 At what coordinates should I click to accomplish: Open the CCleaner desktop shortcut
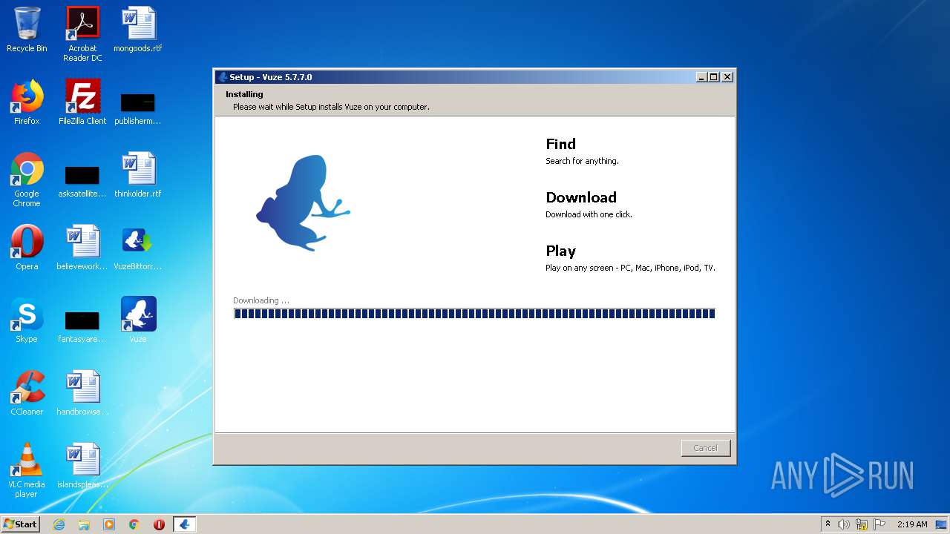pyautogui.click(x=27, y=393)
